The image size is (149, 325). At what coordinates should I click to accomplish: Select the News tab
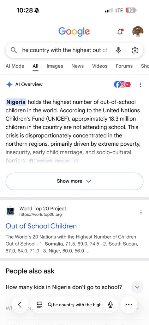pos(77,66)
